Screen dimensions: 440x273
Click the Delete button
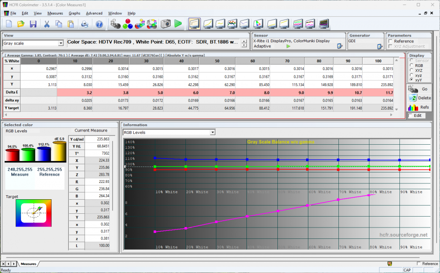pyautogui.click(x=420, y=98)
